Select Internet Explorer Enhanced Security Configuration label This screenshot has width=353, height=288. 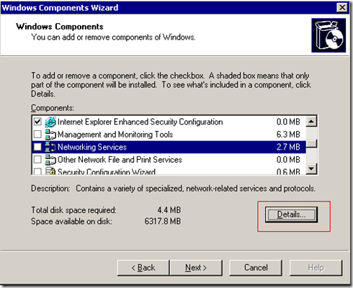(x=140, y=122)
